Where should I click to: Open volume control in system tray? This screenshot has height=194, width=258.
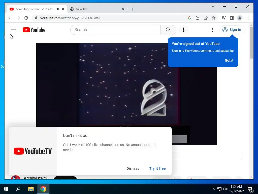(225, 189)
